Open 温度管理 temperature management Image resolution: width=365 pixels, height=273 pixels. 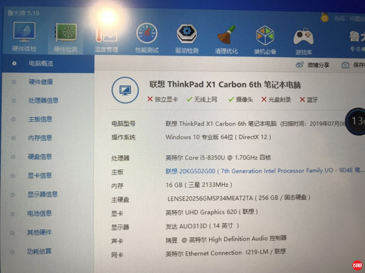106,38
